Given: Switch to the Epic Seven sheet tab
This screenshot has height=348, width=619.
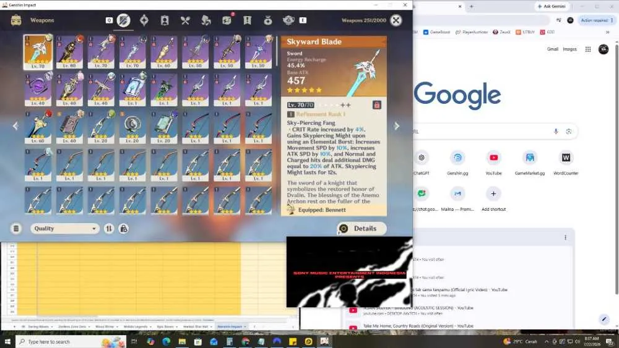Looking at the screenshot, I should (x=165, y=327).
